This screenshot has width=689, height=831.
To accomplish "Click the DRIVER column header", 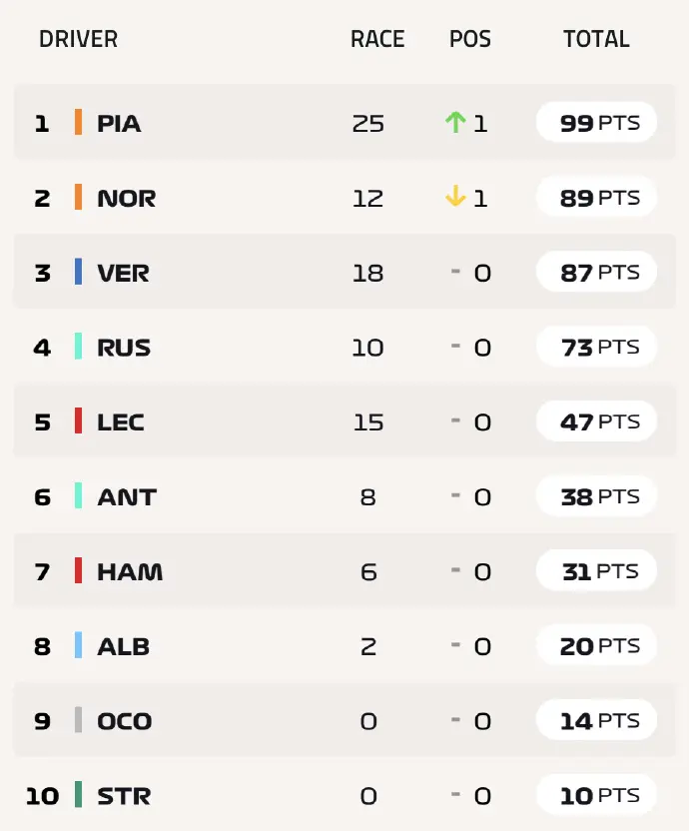I will click(x=79, y=39).
